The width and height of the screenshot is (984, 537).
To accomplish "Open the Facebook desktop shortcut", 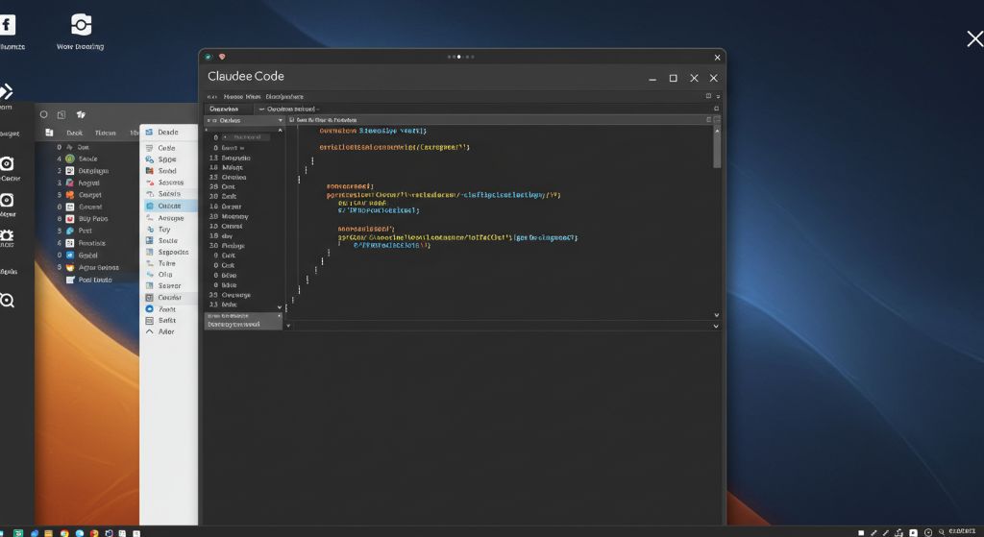I will click(7, 25).
